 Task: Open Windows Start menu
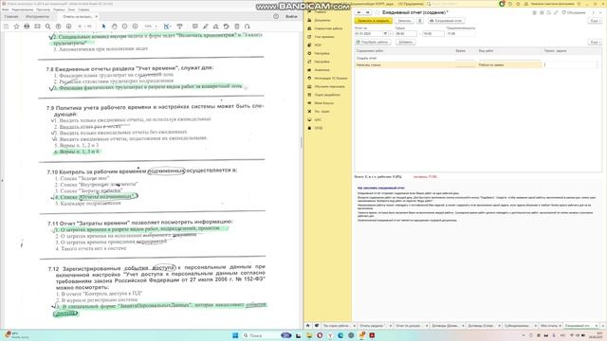tap(235, 335)
